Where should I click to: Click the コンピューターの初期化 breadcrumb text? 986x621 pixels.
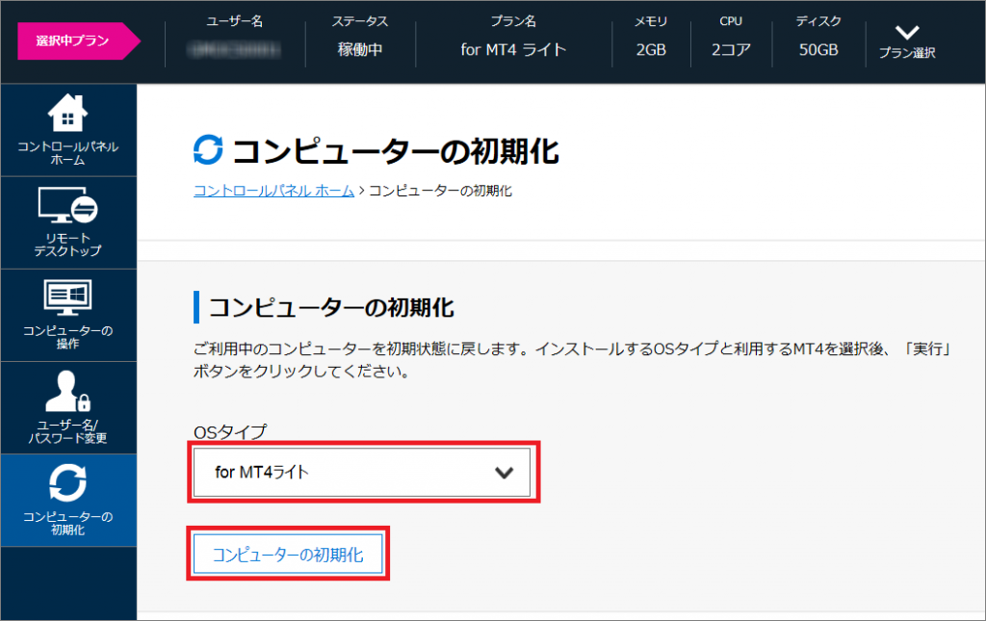point(440,191)
